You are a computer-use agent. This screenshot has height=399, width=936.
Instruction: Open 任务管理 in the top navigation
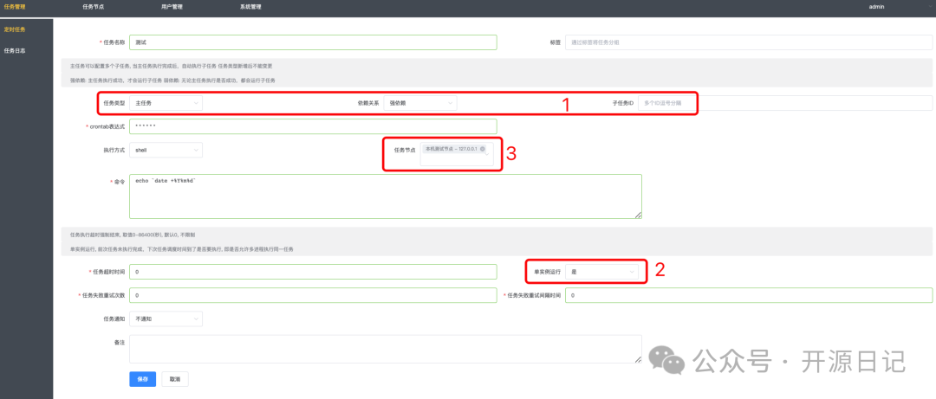[x=15, y=7]
